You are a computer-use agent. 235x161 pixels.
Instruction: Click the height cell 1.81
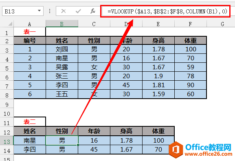pos(158,85)
